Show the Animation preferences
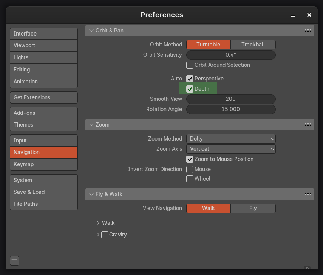Image resolution: width=323 pixels, height=275 pixels. (x=44, y=82)
